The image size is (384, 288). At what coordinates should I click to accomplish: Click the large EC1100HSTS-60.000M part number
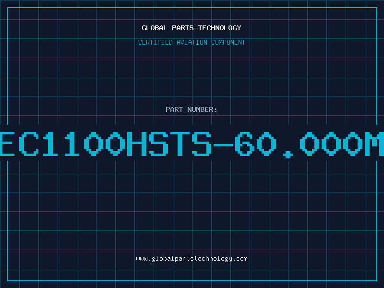192,144
